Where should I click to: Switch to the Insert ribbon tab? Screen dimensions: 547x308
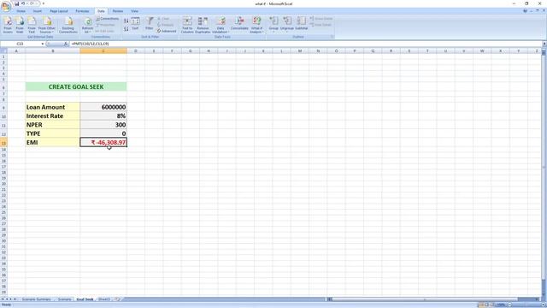38,11
